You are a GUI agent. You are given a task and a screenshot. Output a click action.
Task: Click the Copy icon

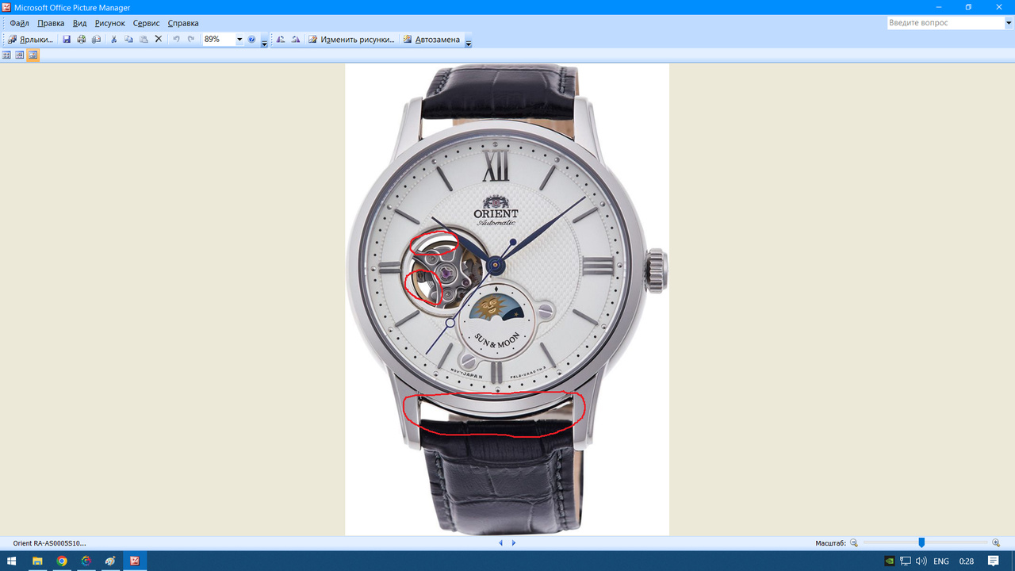tap(128, 39)
